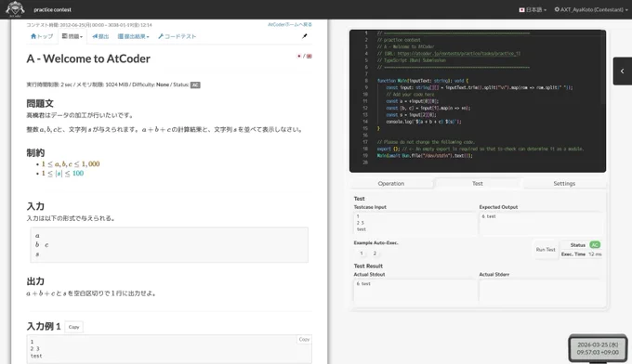Switch to the Test tab
The image size is (632, 364).
477,183
